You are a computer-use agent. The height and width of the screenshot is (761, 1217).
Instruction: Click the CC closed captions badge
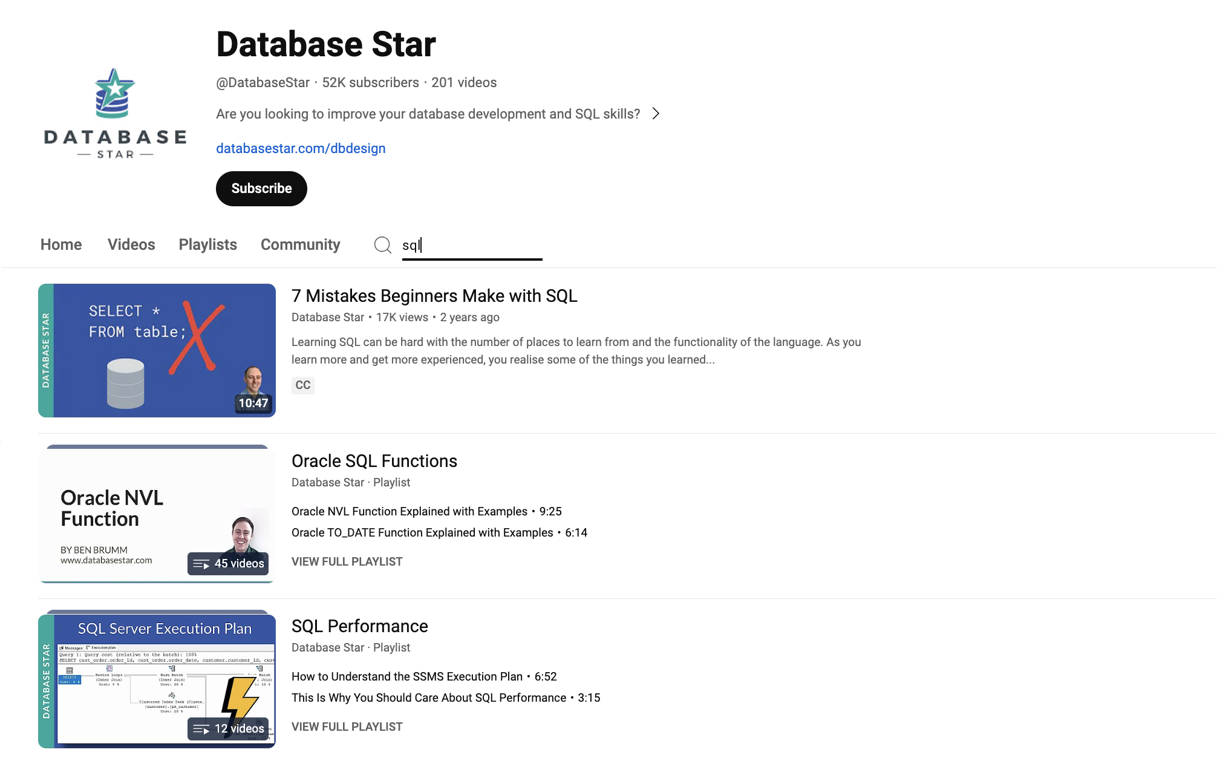pyautogui.click(x=302, y=385)
